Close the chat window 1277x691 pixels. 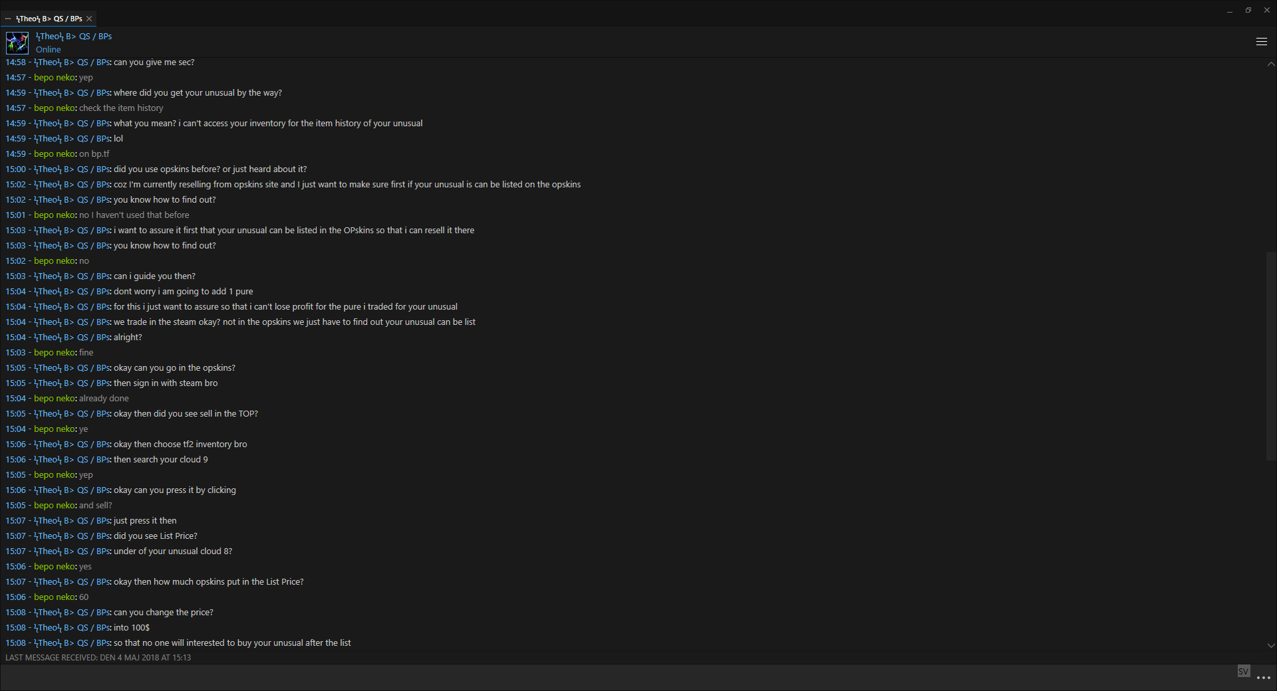pos(1267,10)
